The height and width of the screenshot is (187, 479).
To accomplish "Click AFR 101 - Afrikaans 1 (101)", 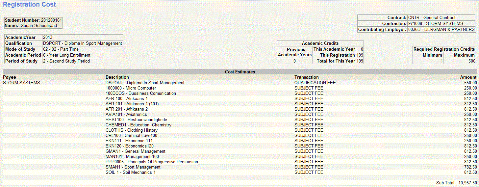I will coord(133,104).
